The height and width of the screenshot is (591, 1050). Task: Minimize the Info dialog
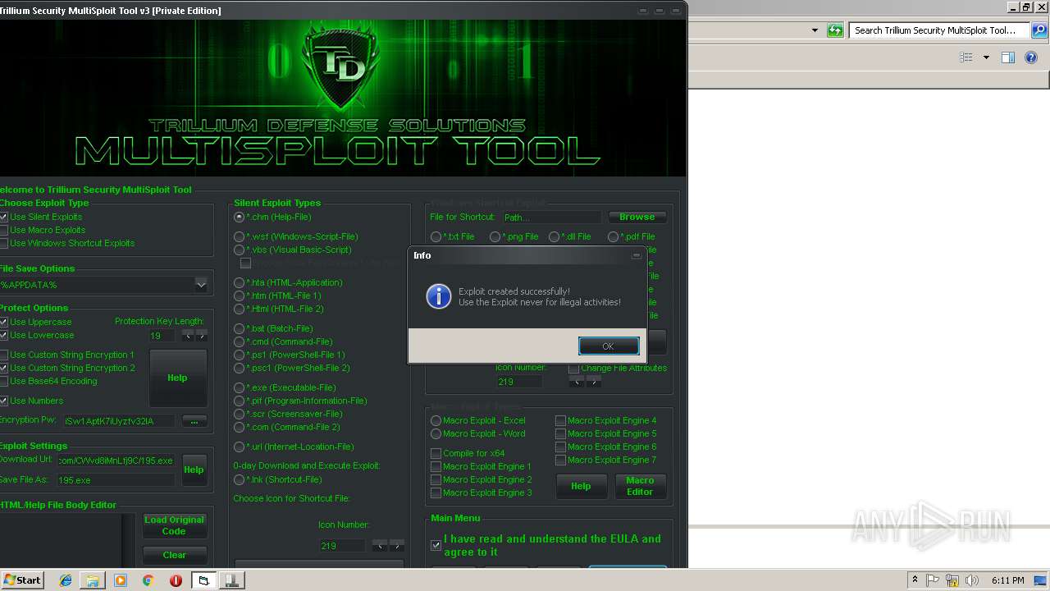(x=636, y=255)
